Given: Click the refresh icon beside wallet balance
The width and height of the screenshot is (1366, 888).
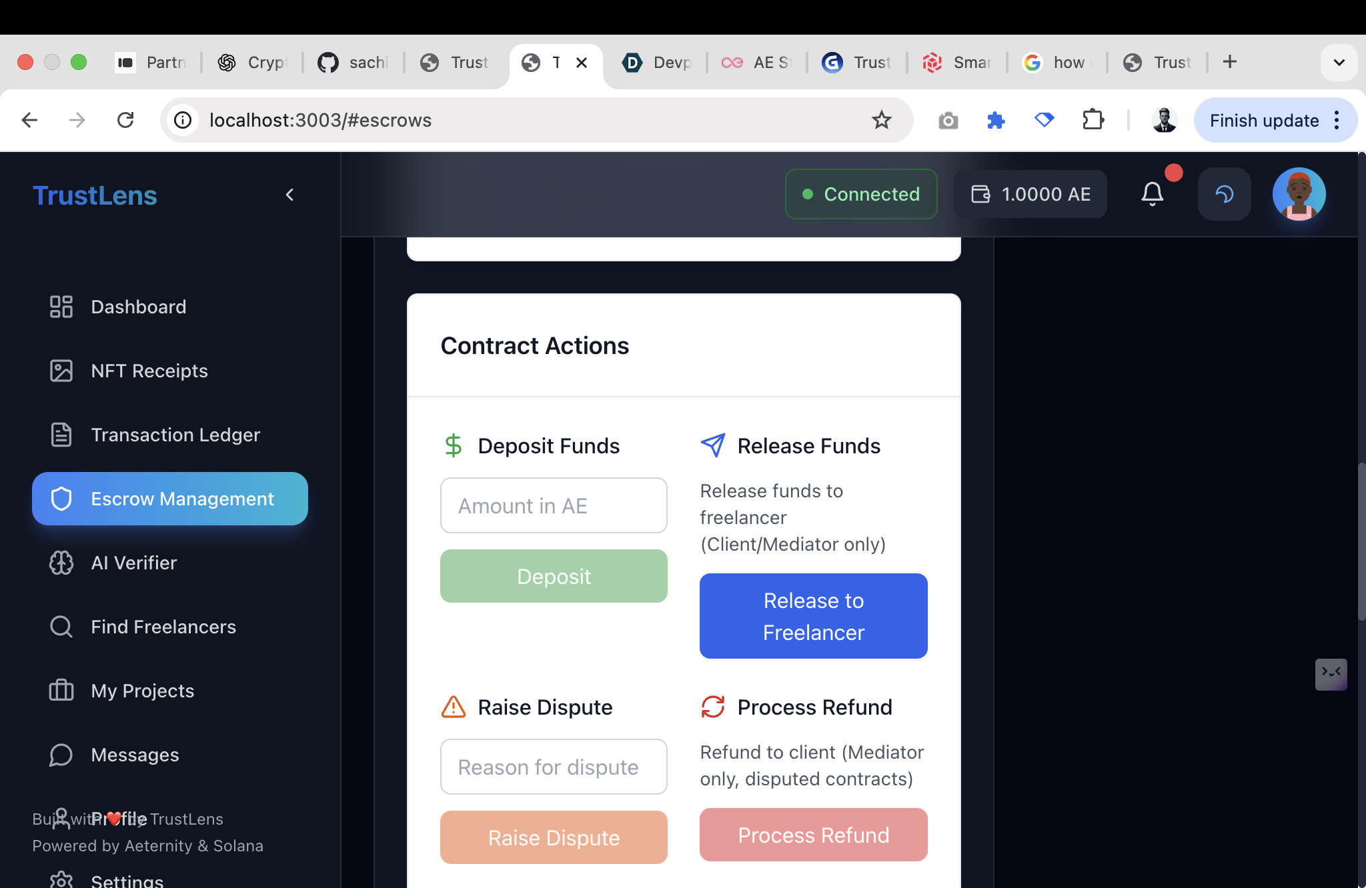Looking at the screenshot, I should [x=1224, y=194].
